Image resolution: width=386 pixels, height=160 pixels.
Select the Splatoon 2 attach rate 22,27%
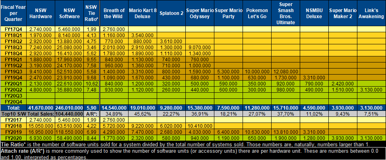coord(171,114)
